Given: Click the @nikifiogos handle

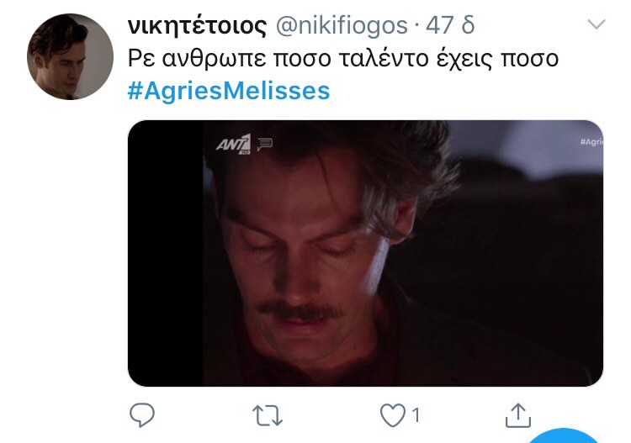Looking at the screenshot, I should click(x=342, y=25).
